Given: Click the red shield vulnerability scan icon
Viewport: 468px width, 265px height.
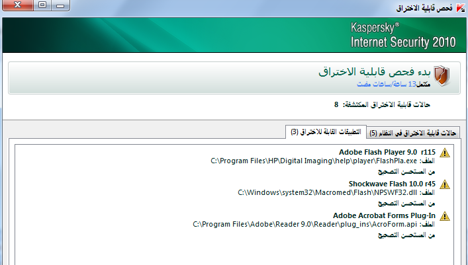Looking at the screenshot, I should 442,76.
